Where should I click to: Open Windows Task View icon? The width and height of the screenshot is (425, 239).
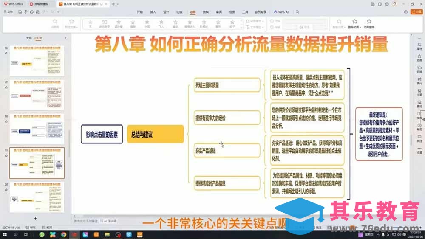pos(26,235)
